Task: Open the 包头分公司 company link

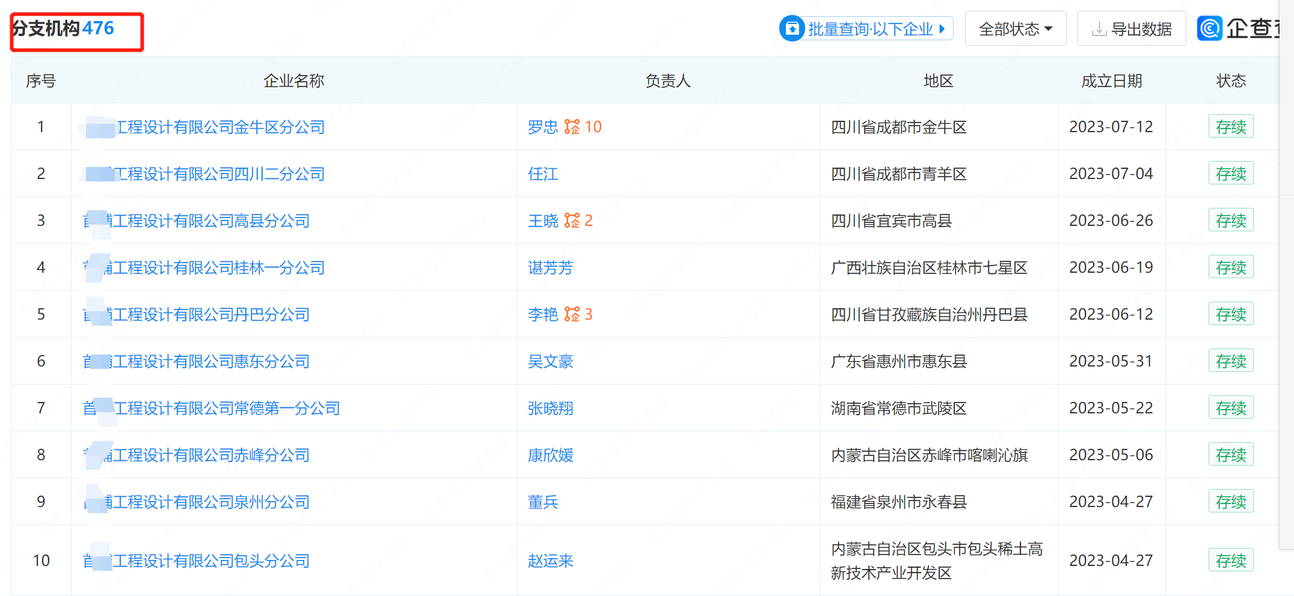Action: click(210, 561)
